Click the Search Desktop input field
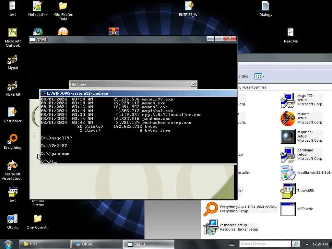 point(265,244)
